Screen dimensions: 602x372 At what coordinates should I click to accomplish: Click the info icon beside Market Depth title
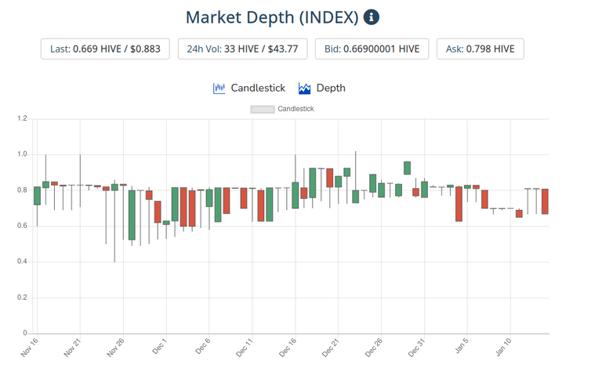pyautogui.click(x=372, y=17)
